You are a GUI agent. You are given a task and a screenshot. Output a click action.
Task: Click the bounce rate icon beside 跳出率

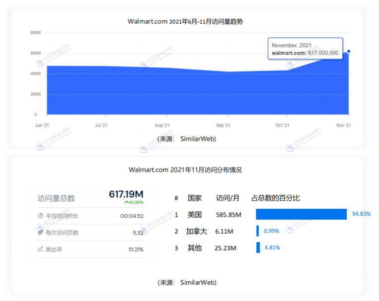point(40,249)
